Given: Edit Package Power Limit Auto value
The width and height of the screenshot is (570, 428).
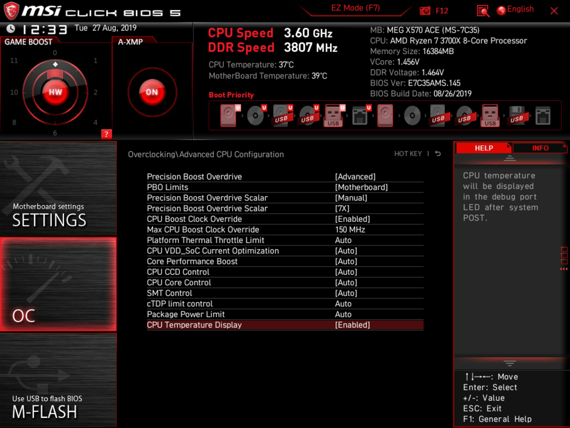Looking at the screenshot, I should [343, 314].
